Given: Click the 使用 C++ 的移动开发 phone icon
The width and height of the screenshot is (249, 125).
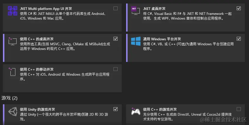Looking at the screenshot, I should tap(12, 72).
